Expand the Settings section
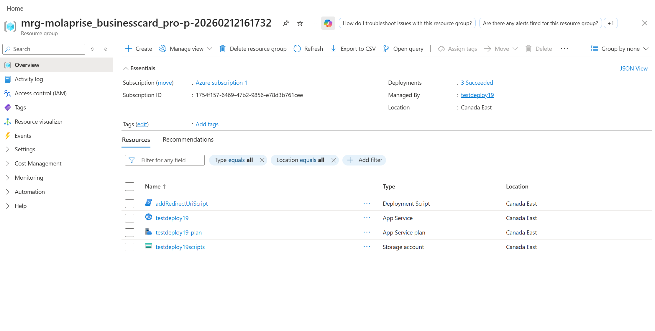Viewport: 655px width, 331px height. (25, 149)
